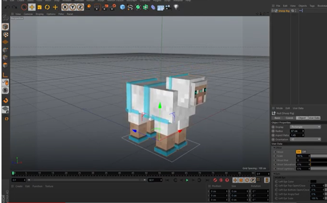
Task: Select Points mode cube icon
Action: [5, 50]
